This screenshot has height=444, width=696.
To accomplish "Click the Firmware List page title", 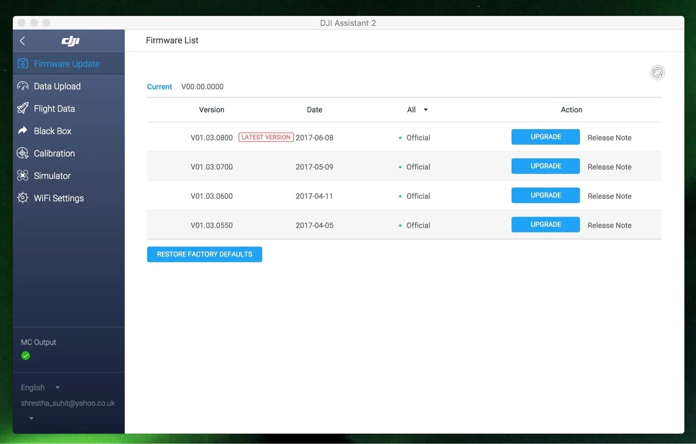I will tap(172, 40).
